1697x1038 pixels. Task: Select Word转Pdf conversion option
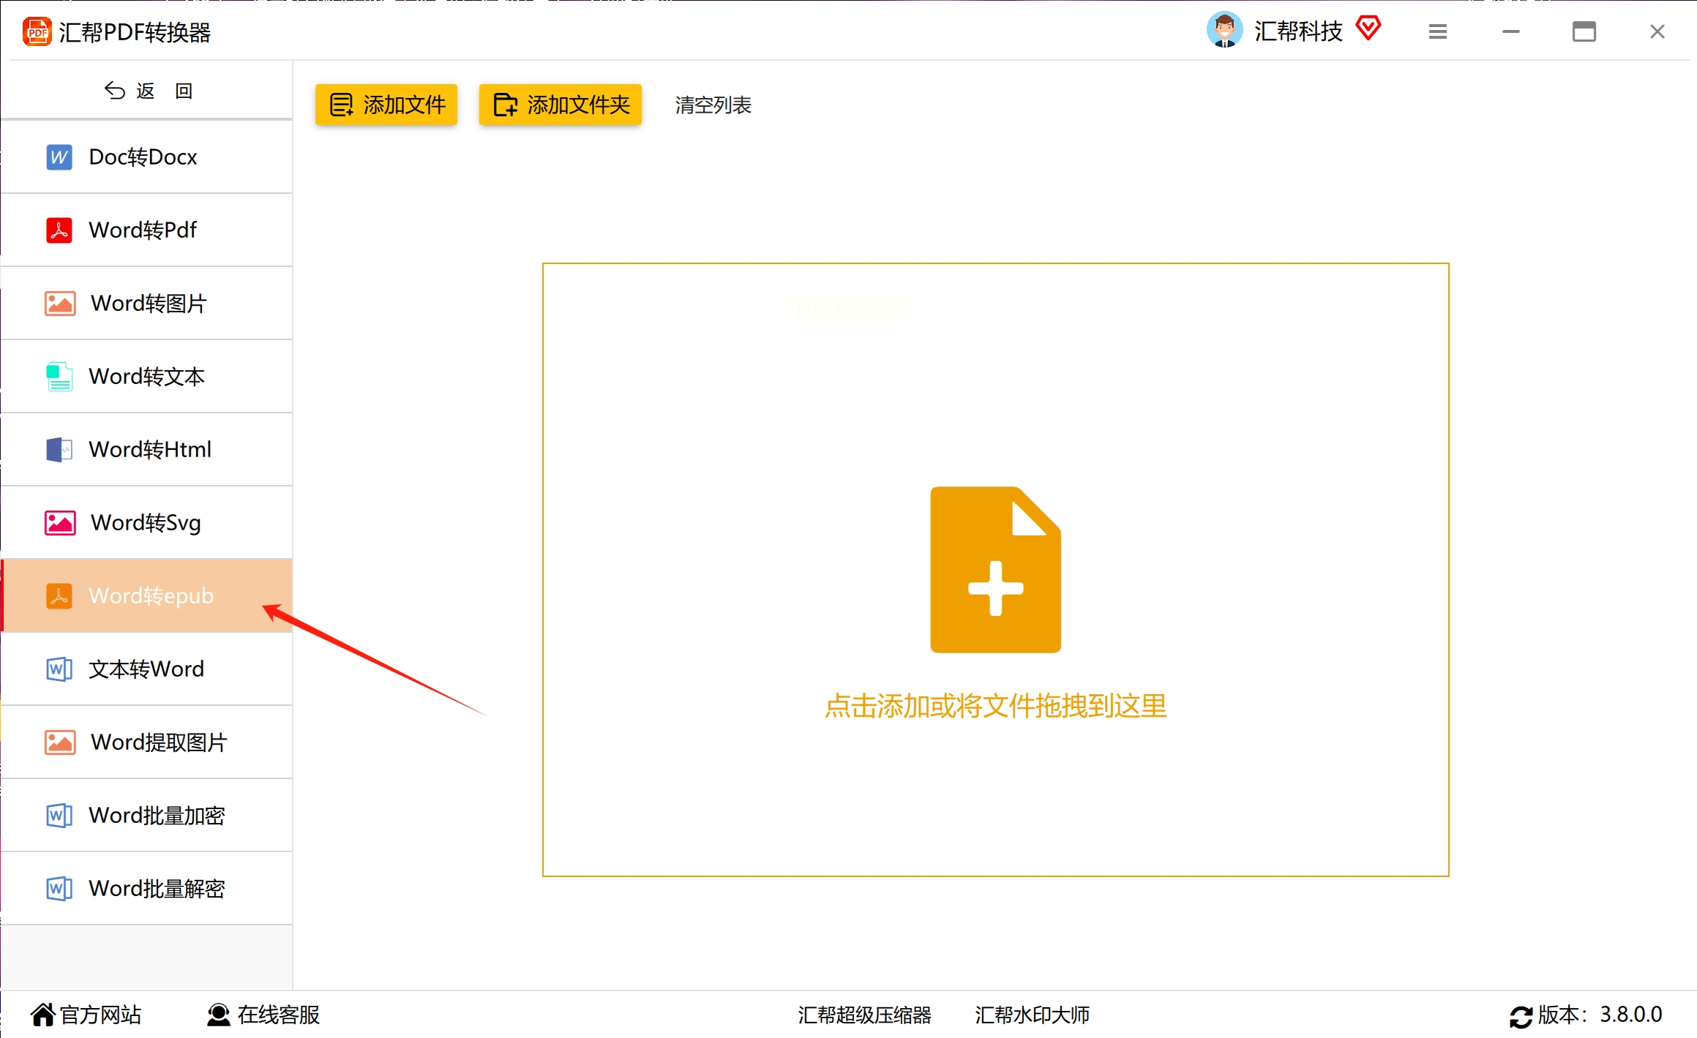(143, 230)
